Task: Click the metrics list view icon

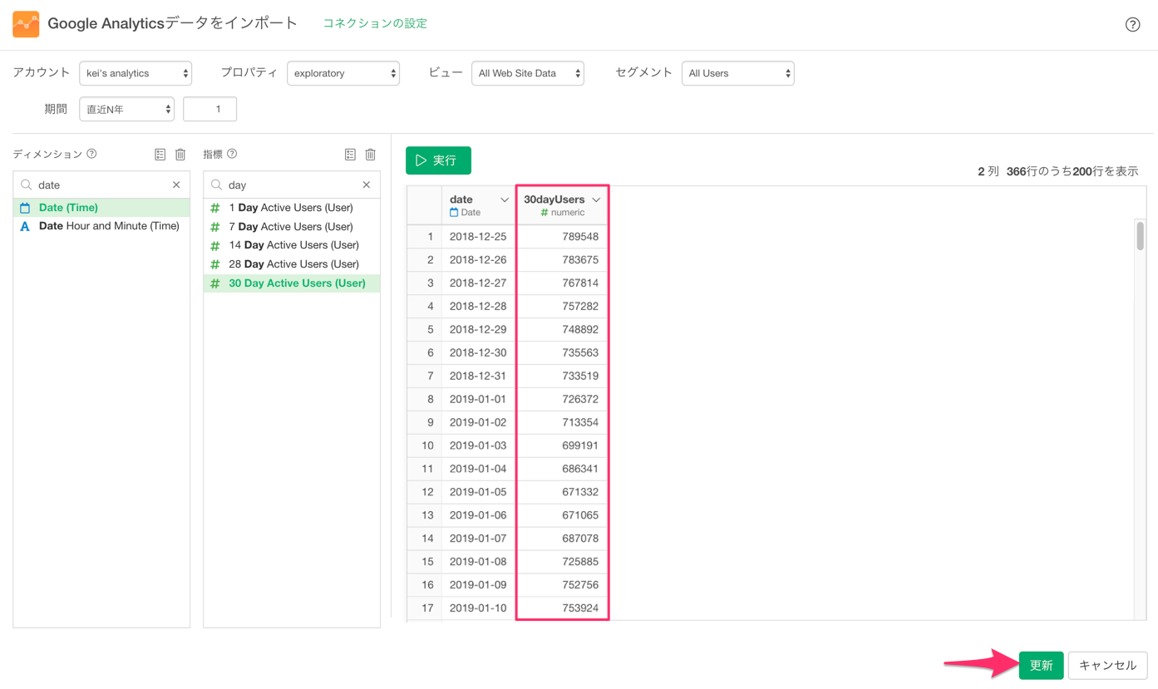Action: pyautogui.click(x=350, y=155)
